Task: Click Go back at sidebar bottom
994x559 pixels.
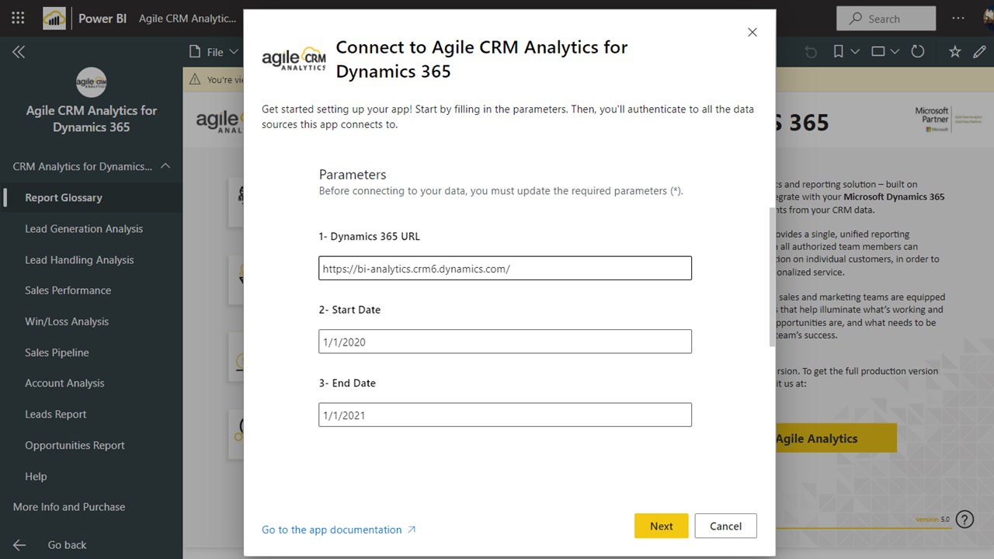Action: [x=67, y=545]
